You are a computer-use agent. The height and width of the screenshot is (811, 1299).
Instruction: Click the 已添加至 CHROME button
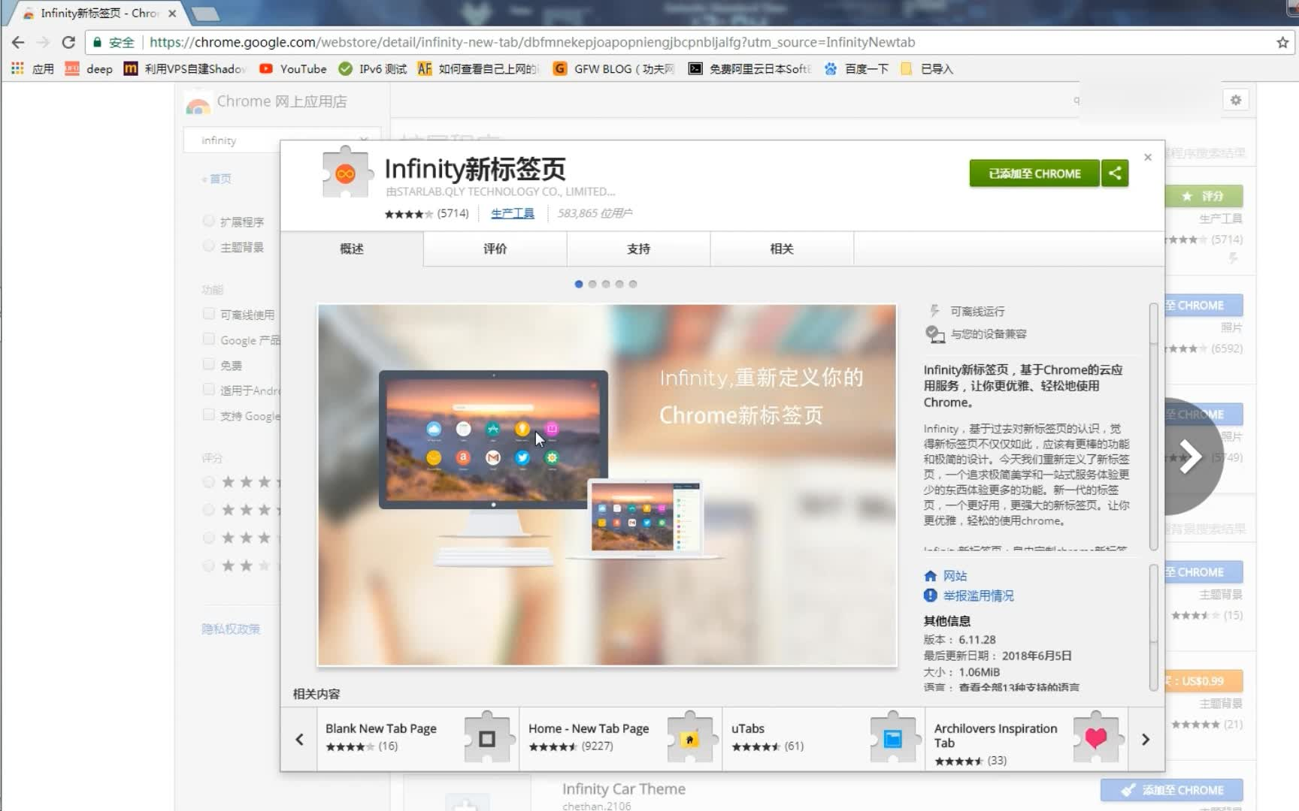[x=1034, y=173]
